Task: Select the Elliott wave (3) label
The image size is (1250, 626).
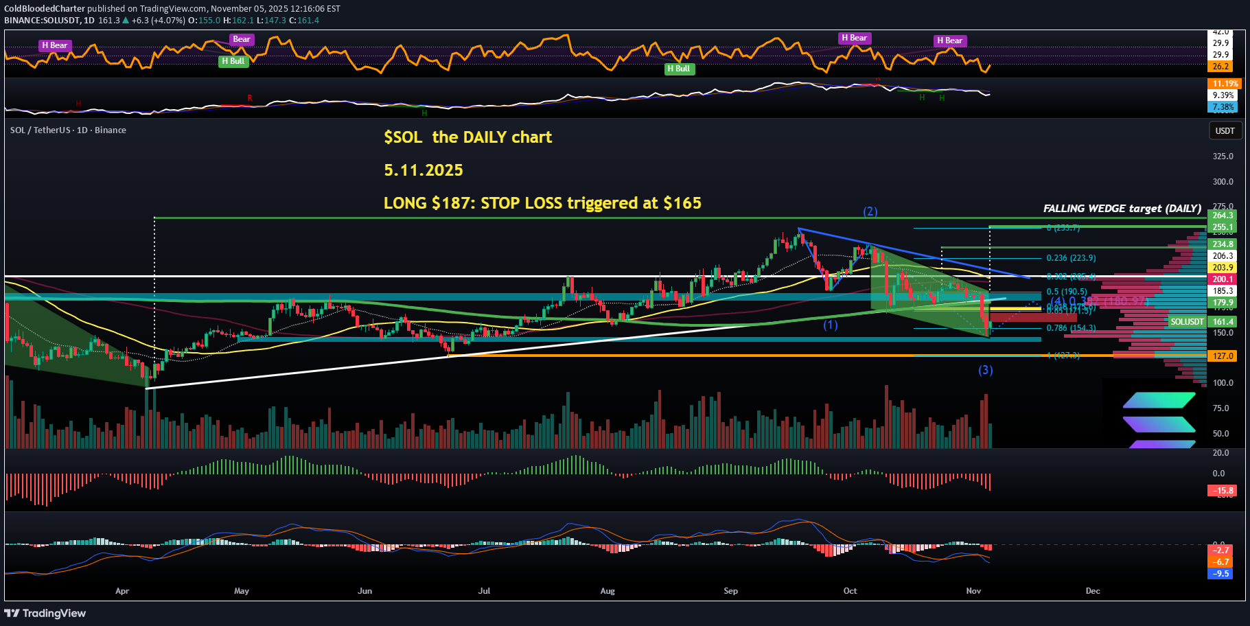Action: pyautogui.click(x=985, y=370)
